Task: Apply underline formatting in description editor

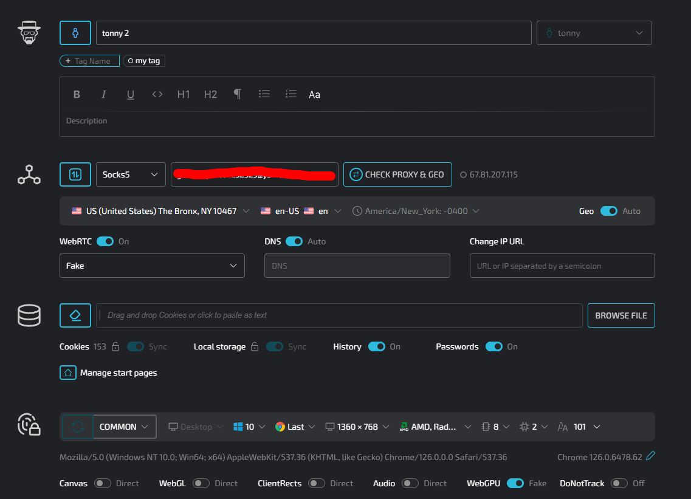Action: coord(131,94)
